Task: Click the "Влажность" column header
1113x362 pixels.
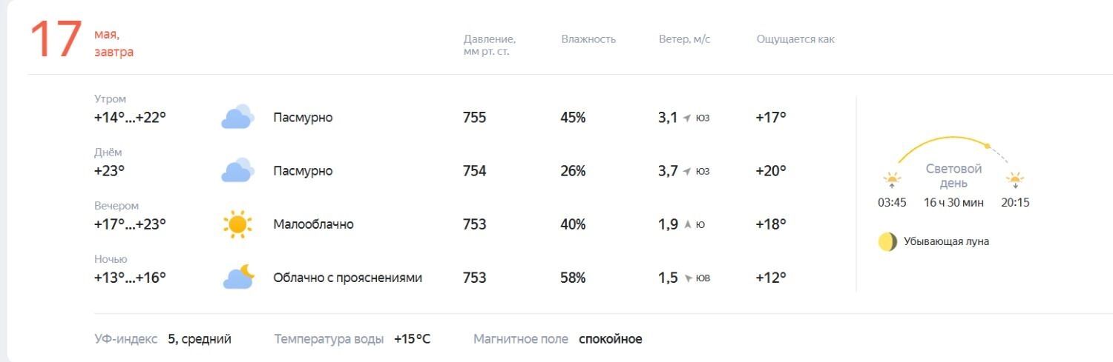Action: point(588,39)
